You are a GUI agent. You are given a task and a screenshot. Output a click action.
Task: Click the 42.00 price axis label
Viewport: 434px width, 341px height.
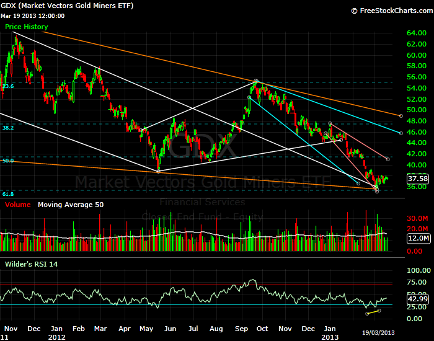[x=417, y=154]
